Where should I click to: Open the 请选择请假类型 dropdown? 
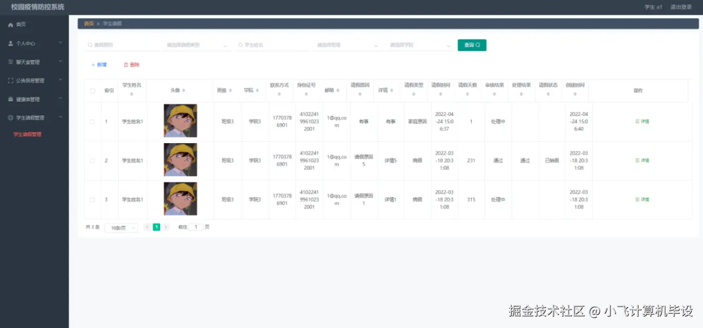tap(197, 45)
